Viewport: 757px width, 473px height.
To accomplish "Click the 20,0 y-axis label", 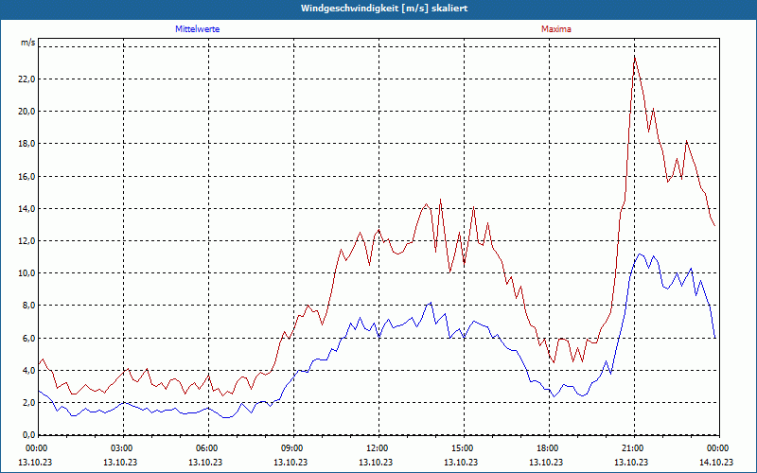I will pyautogui.click(x=26, y=112).
